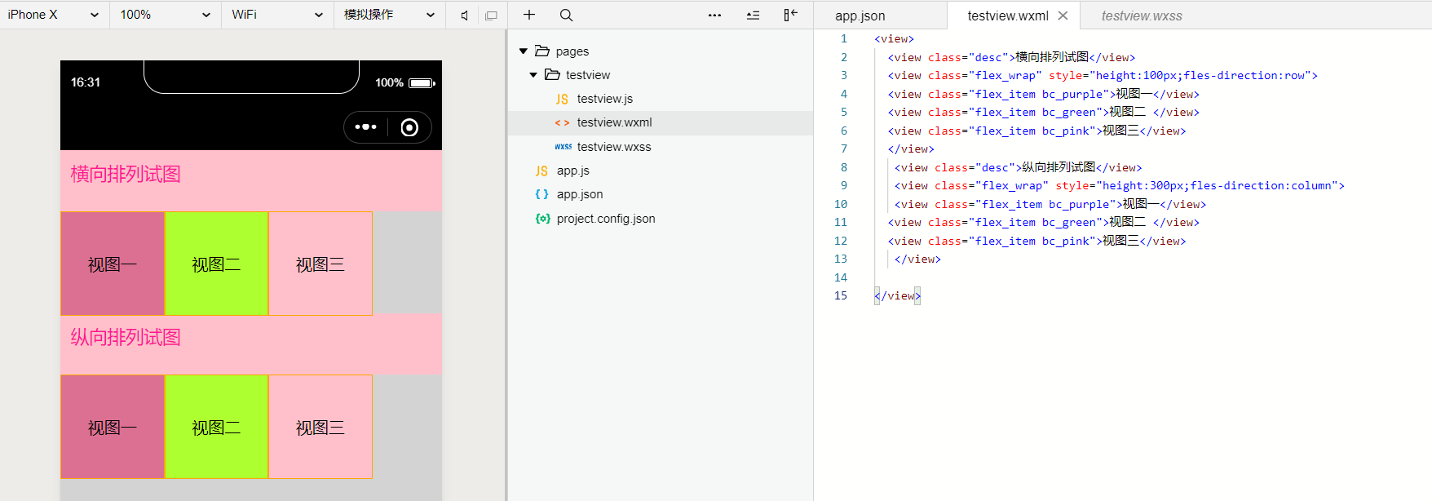Open the 100% zoom dropdown
The height and width of the screenshot is (501, 1432).
point(166,15)
